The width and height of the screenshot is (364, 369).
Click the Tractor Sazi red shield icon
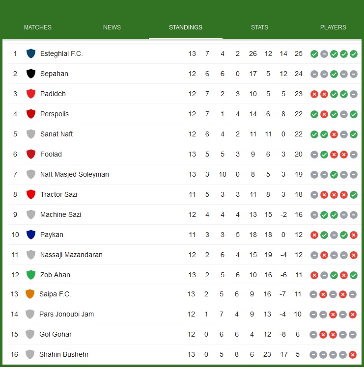pos(31,194)
